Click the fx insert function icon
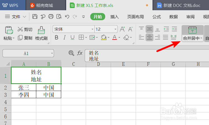This screenshot has width=209, height=125. coord(80,53)
